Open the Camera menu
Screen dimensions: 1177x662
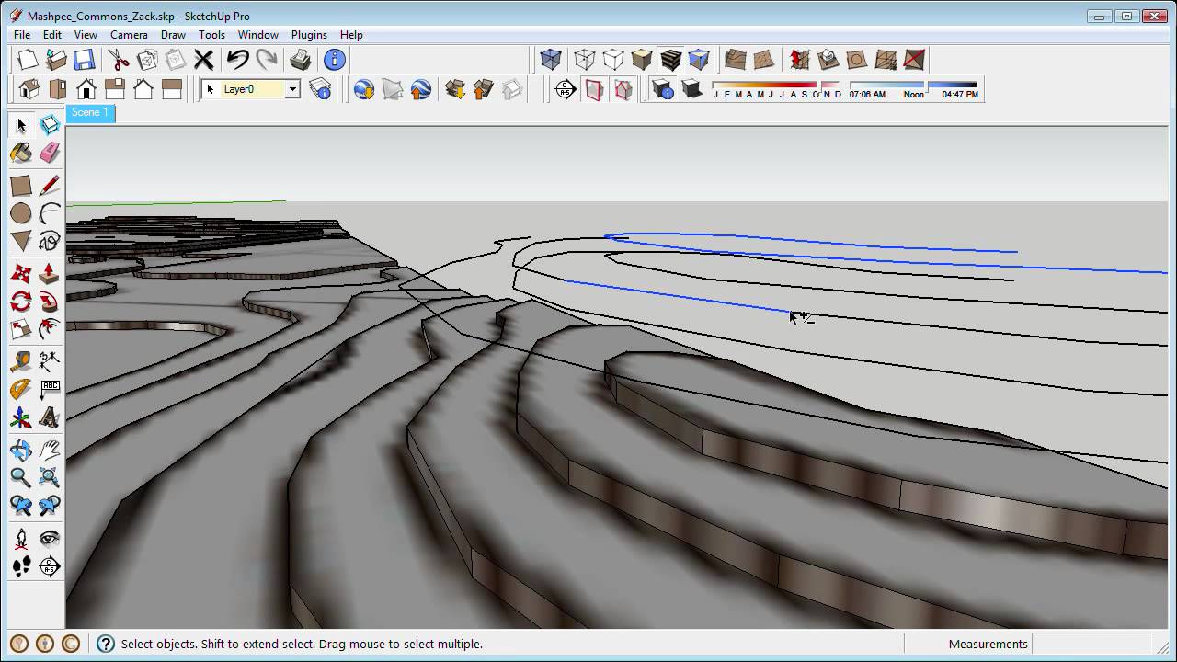129,34
